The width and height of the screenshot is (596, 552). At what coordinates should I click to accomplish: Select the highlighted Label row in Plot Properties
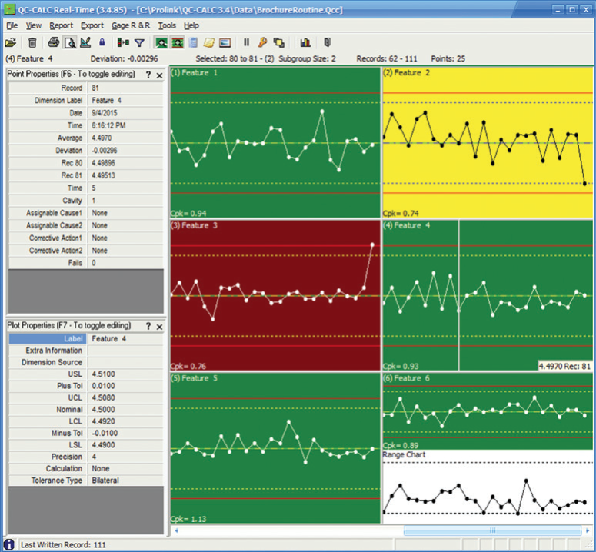[x=86, y=338]
